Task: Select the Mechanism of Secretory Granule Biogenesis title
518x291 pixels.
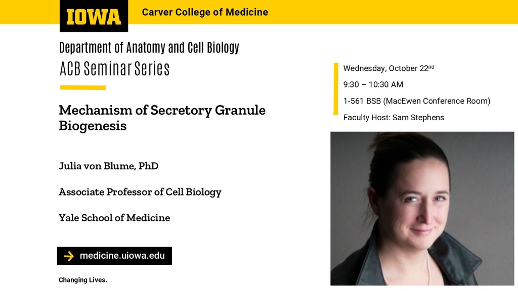Action: (162, 117)
